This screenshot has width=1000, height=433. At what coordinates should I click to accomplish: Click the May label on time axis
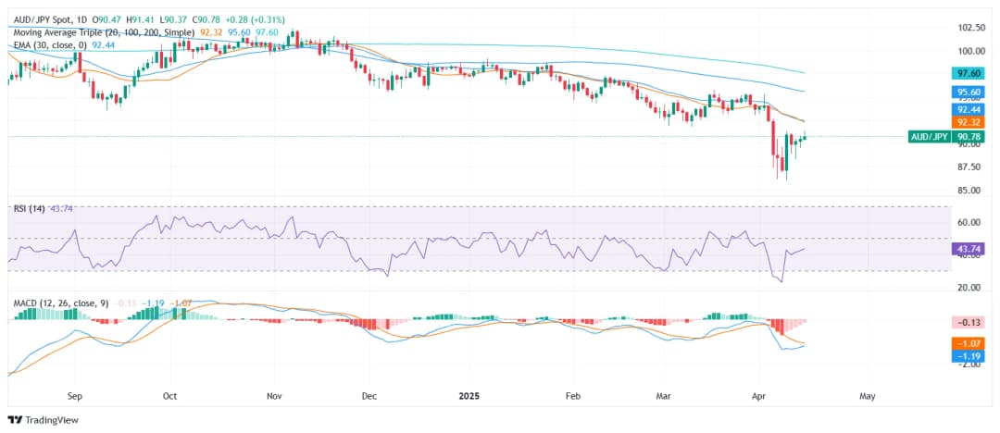[867, 396]
